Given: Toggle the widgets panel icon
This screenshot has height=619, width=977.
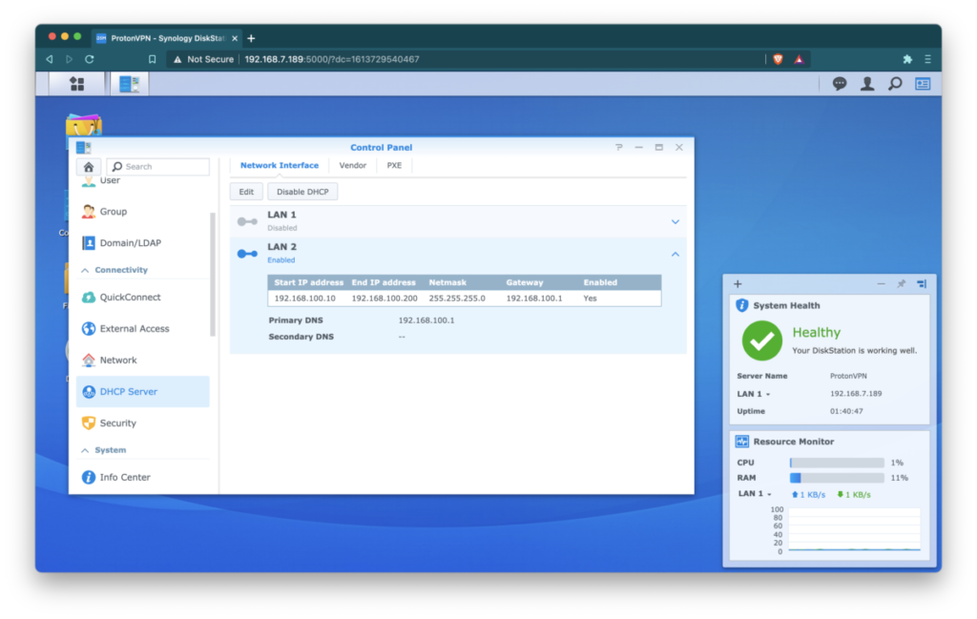Looking at the screenshot, I should click(923, 83).
